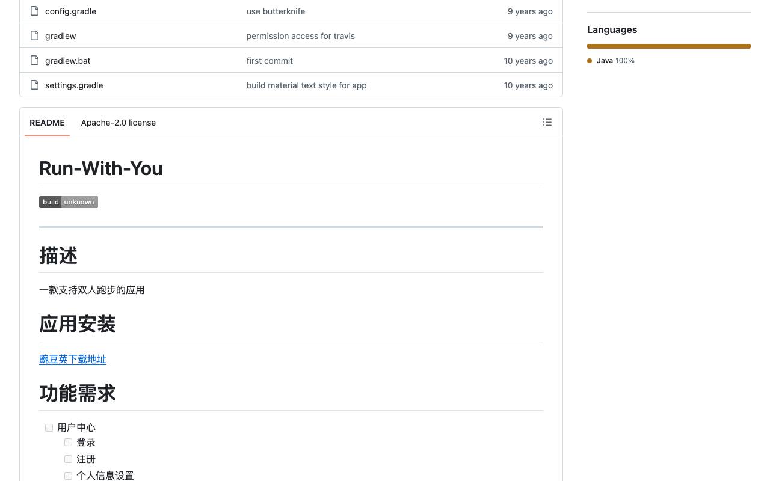Open the README outline list icon

coord(547,122)
